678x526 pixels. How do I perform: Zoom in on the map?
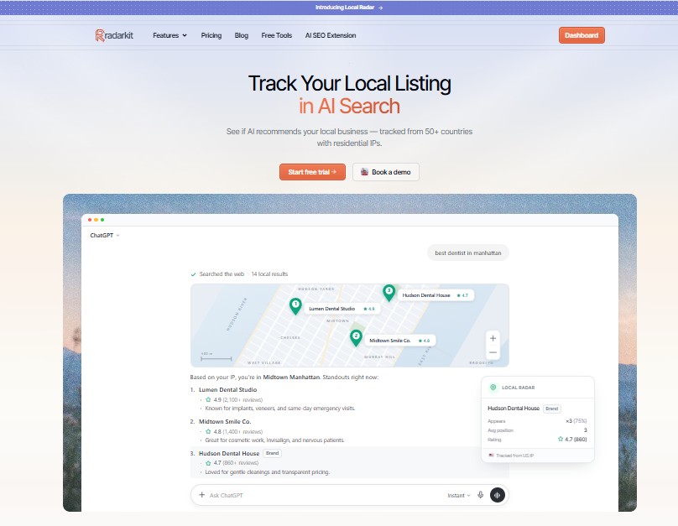point(493,338)
